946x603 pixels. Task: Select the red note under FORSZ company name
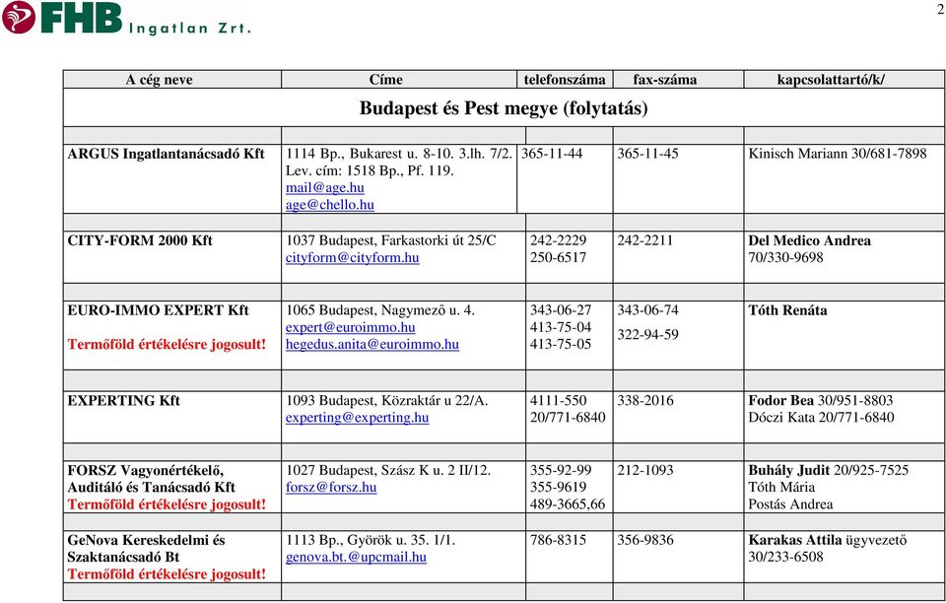(x=167, y=504)
